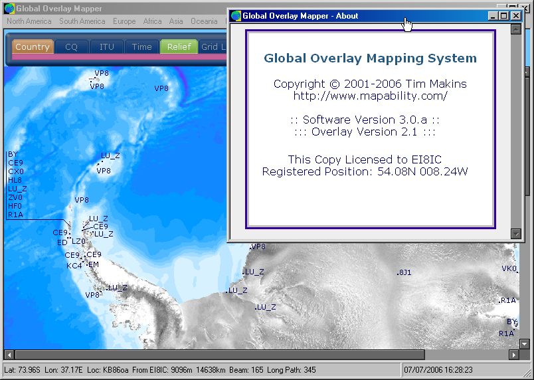Open the North America menu
Image resolution: width=534 pixels, height=380 pixels.
click(x=29, y=21)
